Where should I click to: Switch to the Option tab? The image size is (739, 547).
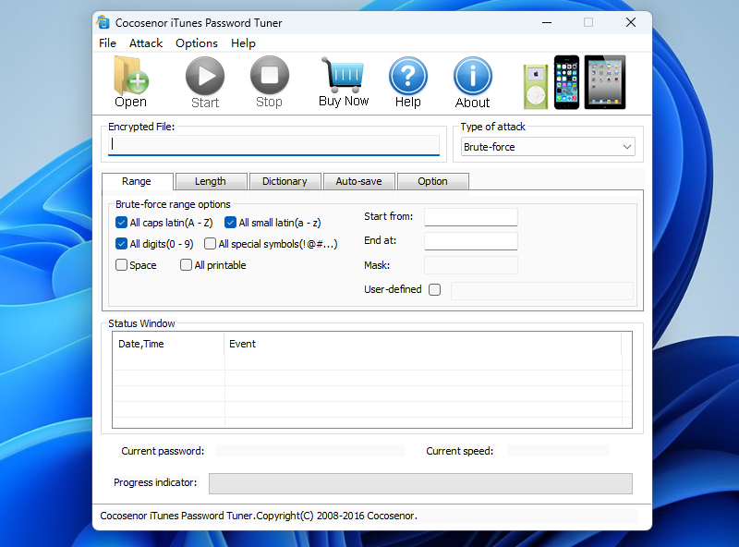(x=432, y=181)
